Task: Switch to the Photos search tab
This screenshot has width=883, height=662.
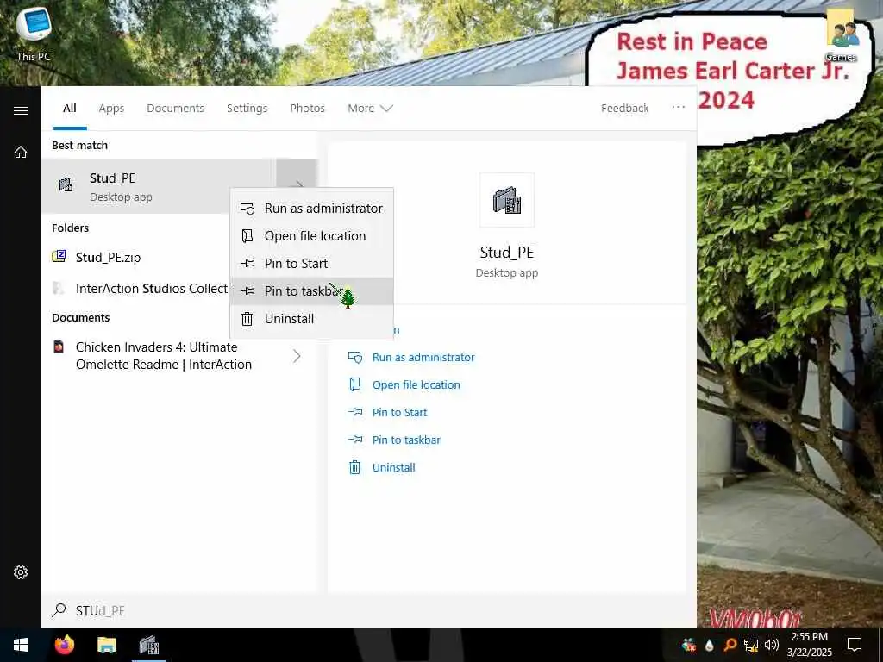Action: click(x=308, y=108)
